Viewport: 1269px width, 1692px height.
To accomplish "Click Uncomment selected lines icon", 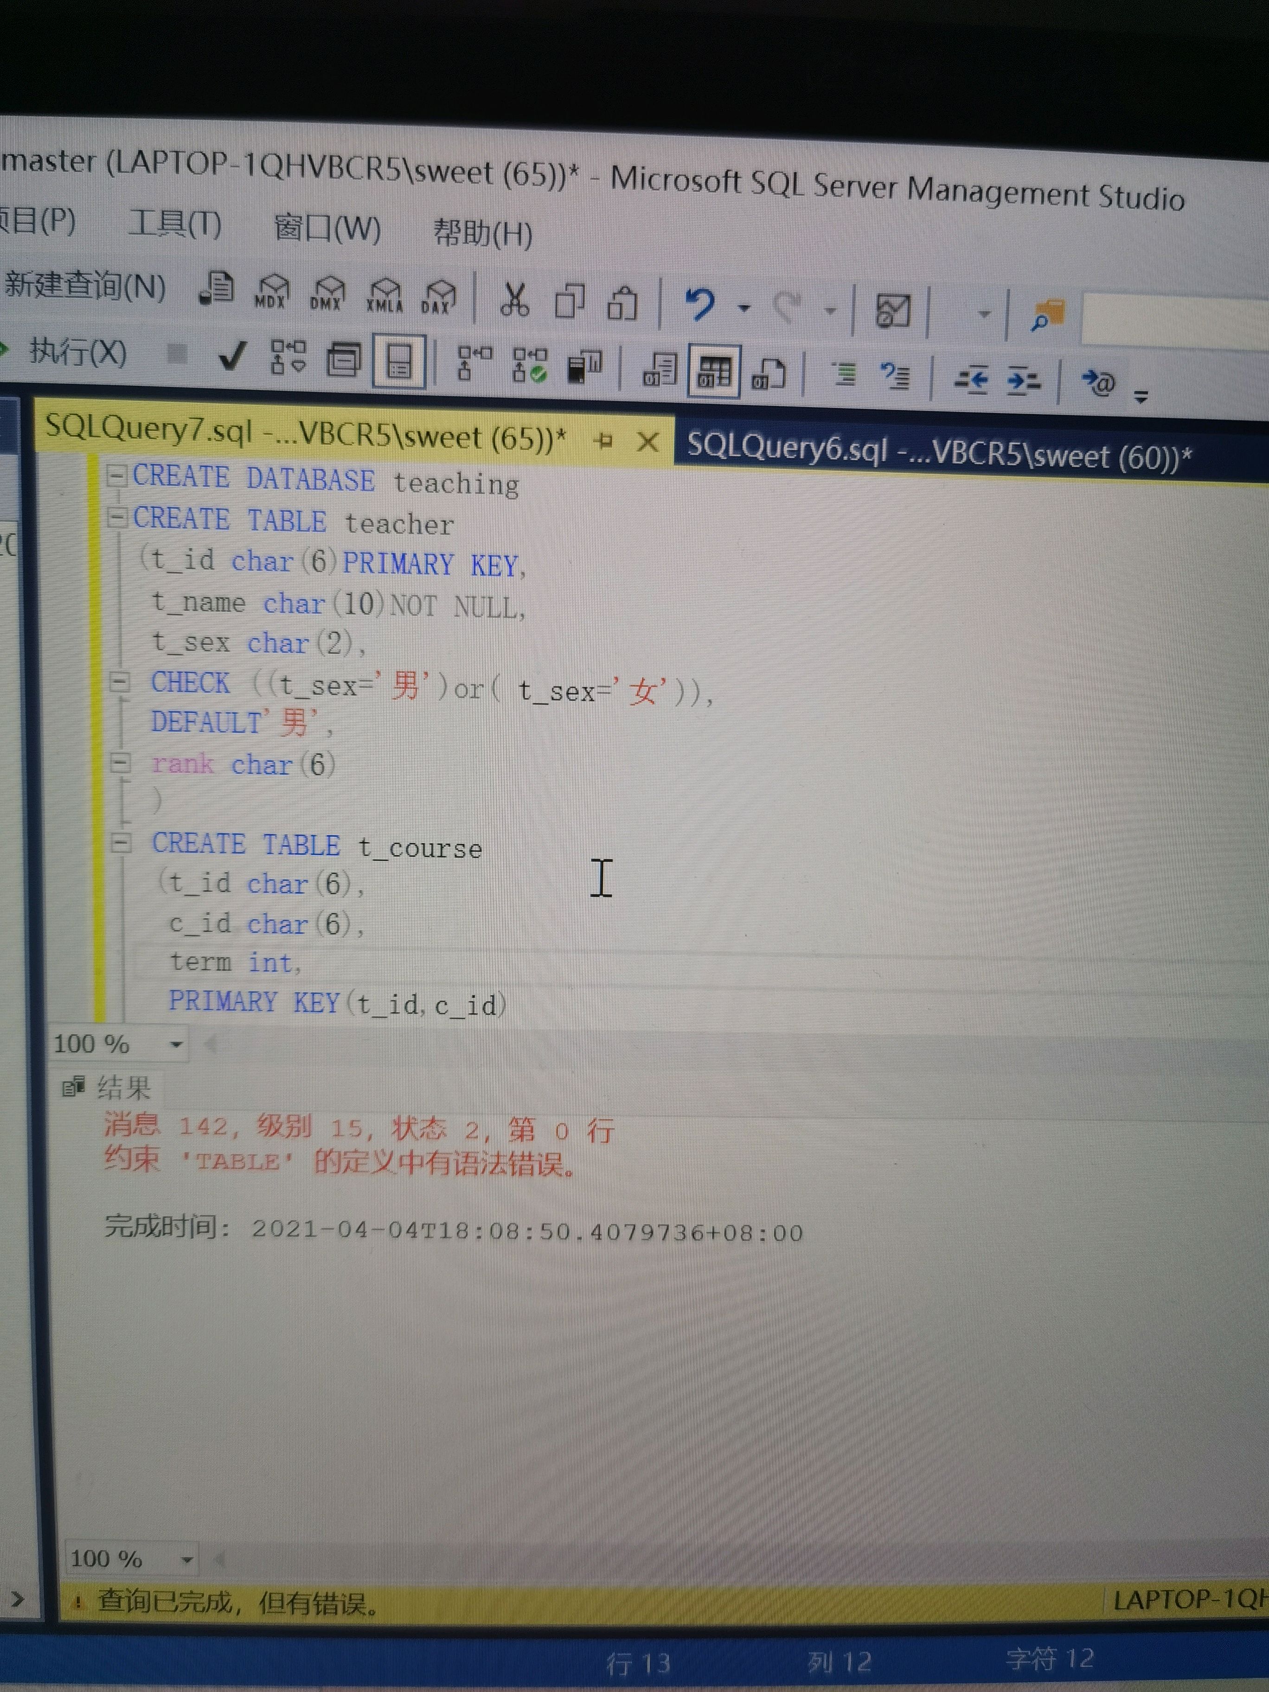I will click(x=895, y=376).
